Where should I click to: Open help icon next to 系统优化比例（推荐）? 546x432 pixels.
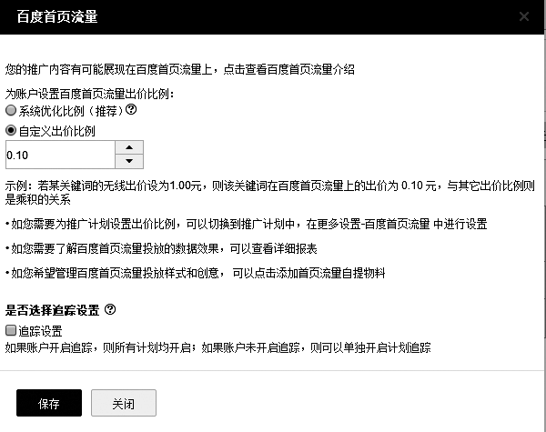pyautogui.click(x=131, y=110)
